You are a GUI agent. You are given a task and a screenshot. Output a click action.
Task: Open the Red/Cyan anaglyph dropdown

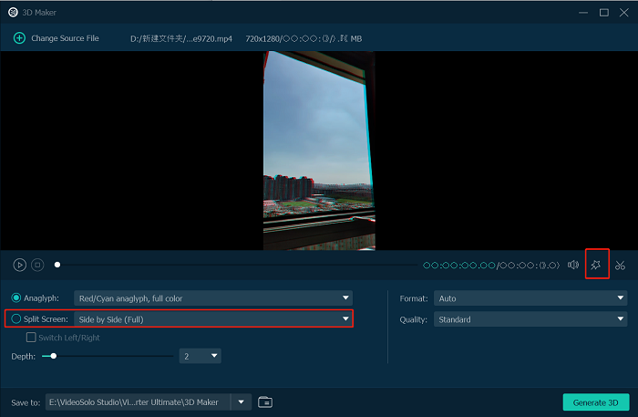pyautogui.click(x=213, y=298)
